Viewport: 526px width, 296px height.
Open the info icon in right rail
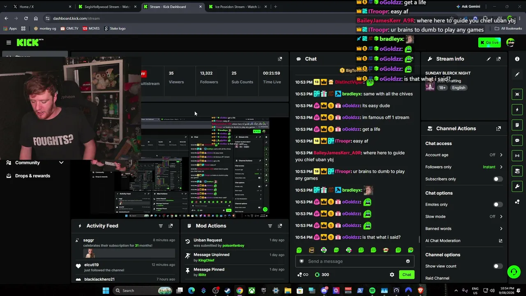tap(517, 59)
